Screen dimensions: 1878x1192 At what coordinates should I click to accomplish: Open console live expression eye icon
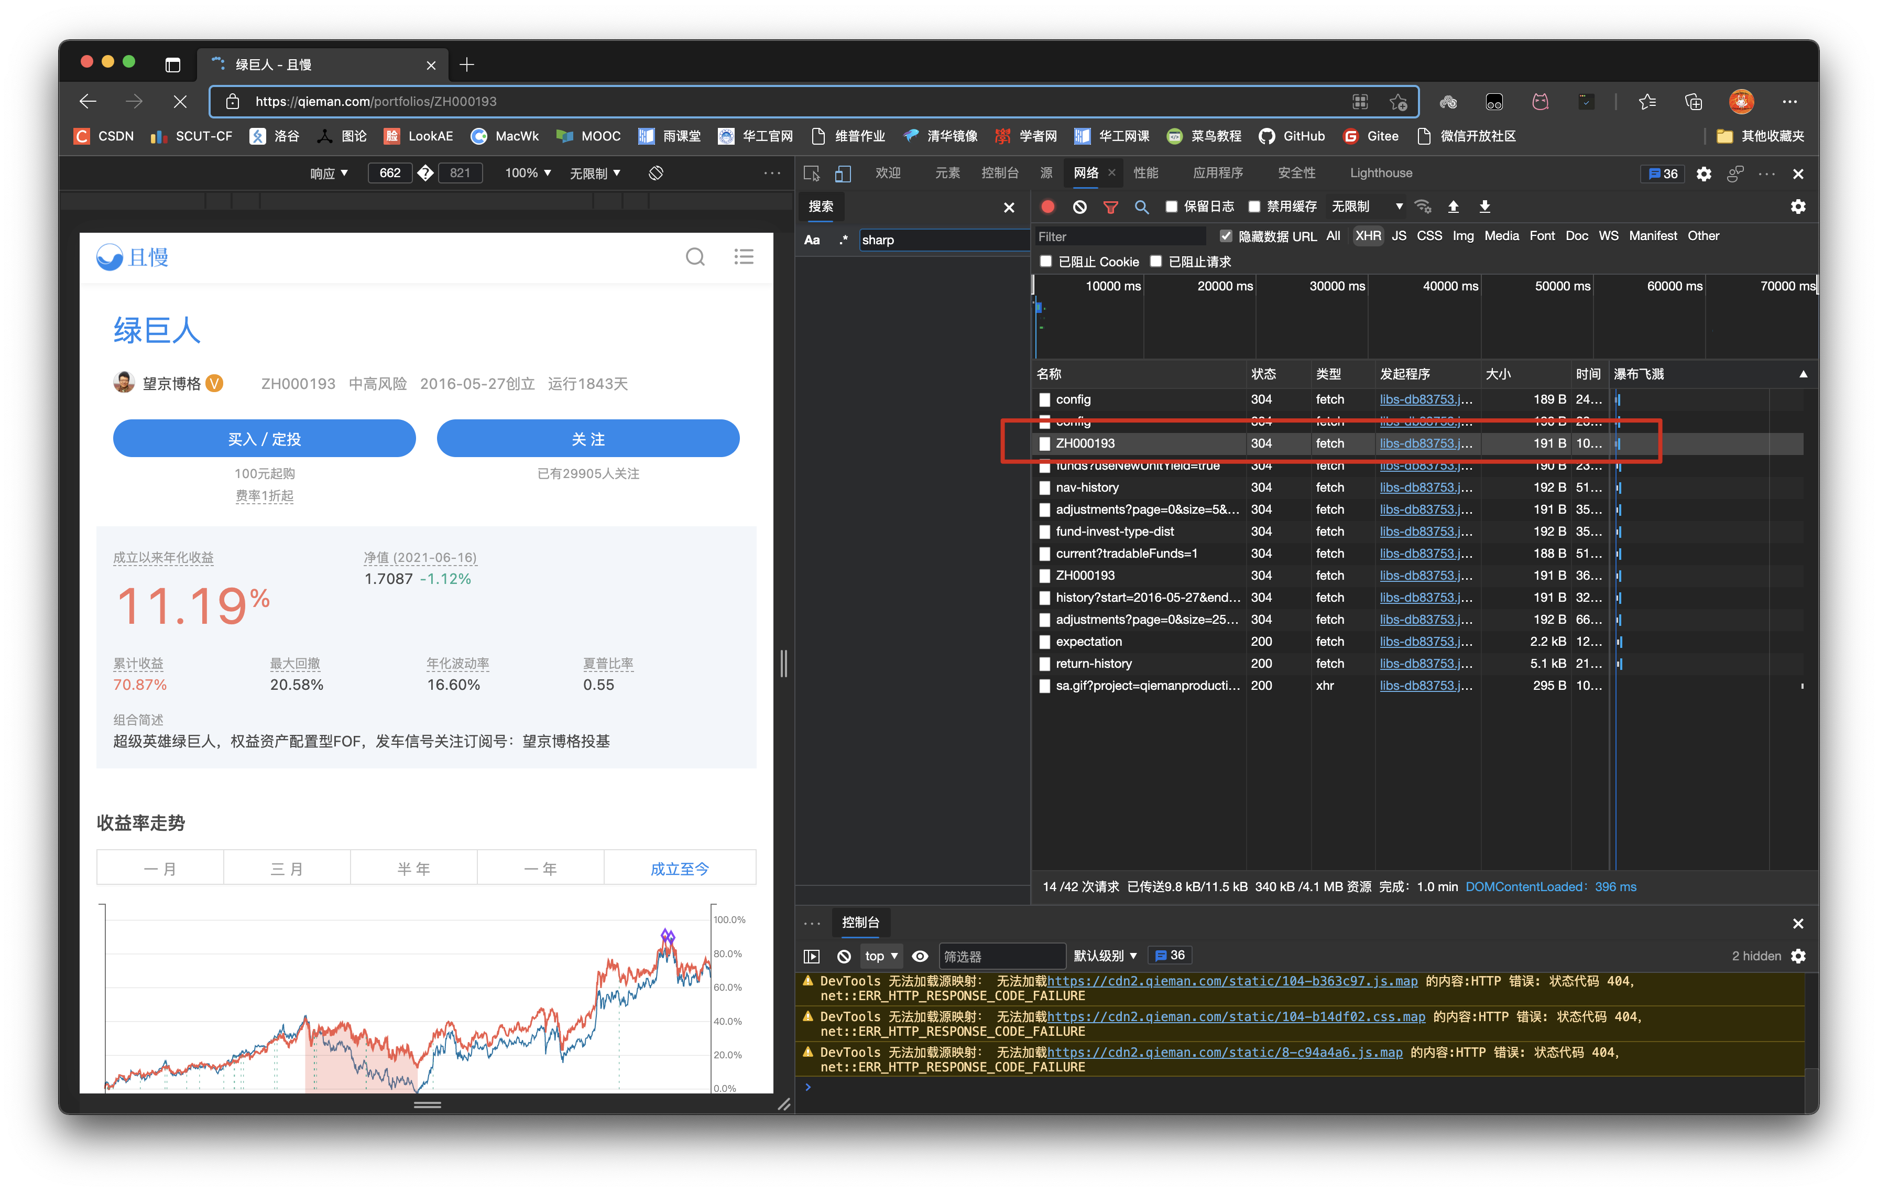click(920, 956)
